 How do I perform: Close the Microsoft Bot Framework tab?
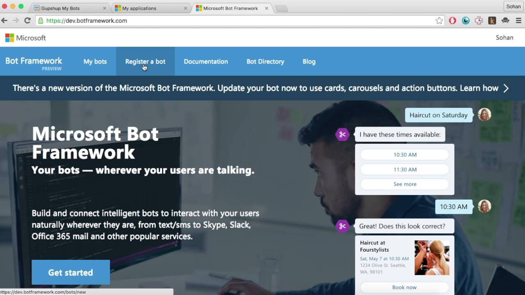coord(267,8)
